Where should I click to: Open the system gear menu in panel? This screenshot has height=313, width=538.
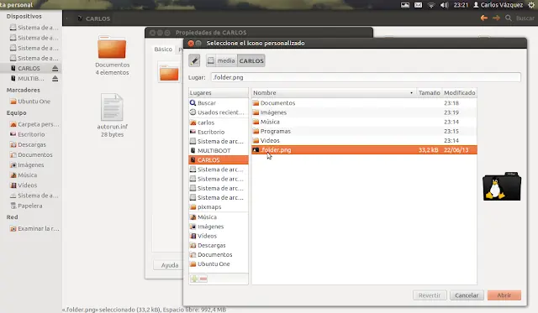click(531, 5)
